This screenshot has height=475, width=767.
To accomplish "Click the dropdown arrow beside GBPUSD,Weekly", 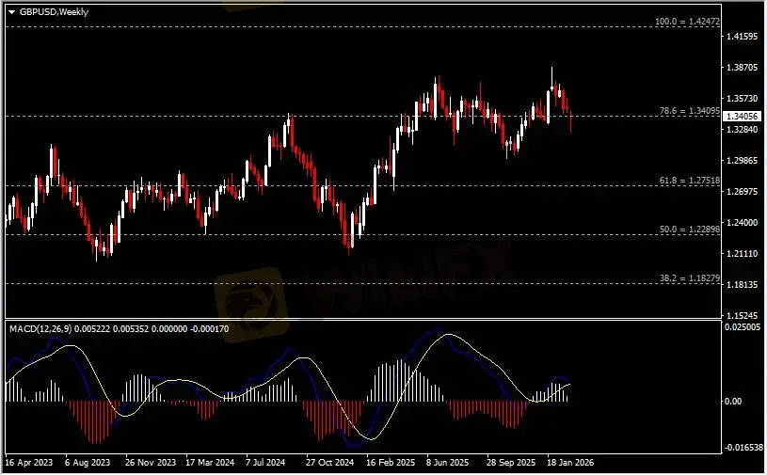I will [x=11, y=13].
